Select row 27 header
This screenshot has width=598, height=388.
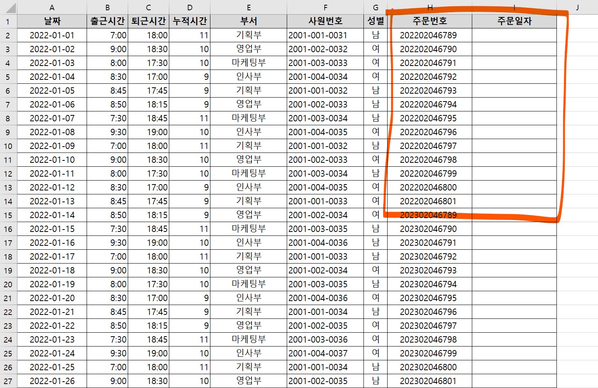(9, 381)
